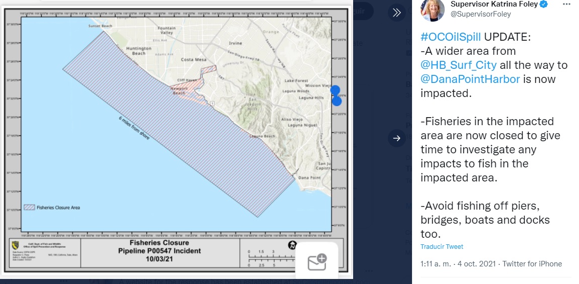579x284 pixels.
Task: Collapse the tweet panel with double chevron
Action: 396,13
